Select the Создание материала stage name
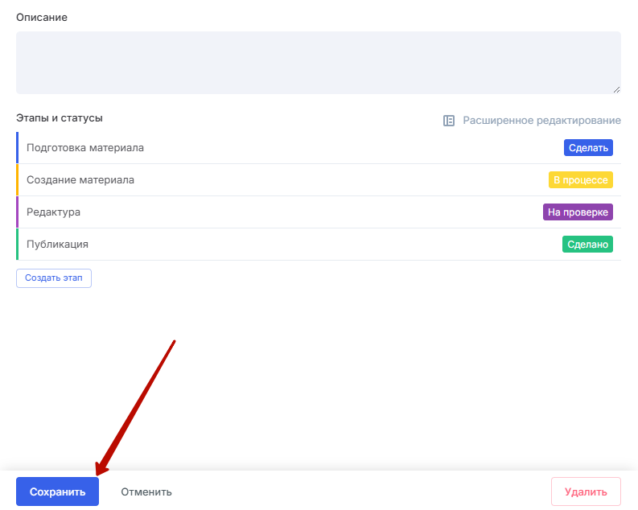Image resolution: width=638 pixels, height=510 pixels. pos(80,180)
